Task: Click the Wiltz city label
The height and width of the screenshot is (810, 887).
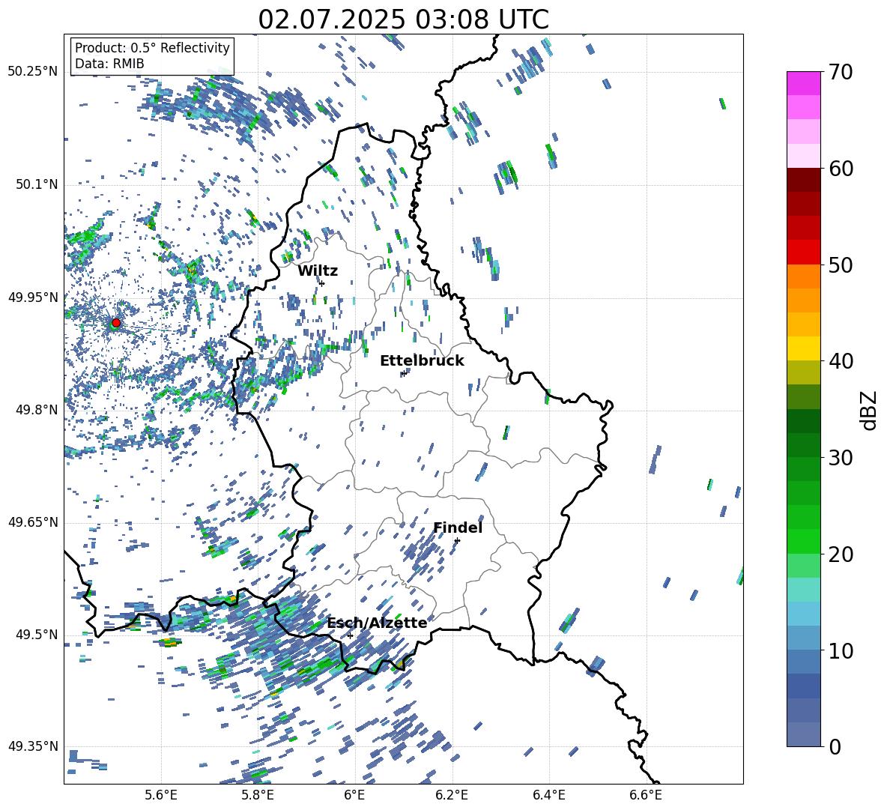Action: point(318,271)
